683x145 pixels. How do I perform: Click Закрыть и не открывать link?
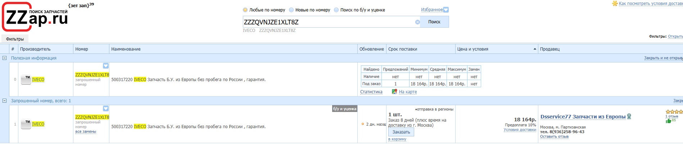click(x=664, y=58)
